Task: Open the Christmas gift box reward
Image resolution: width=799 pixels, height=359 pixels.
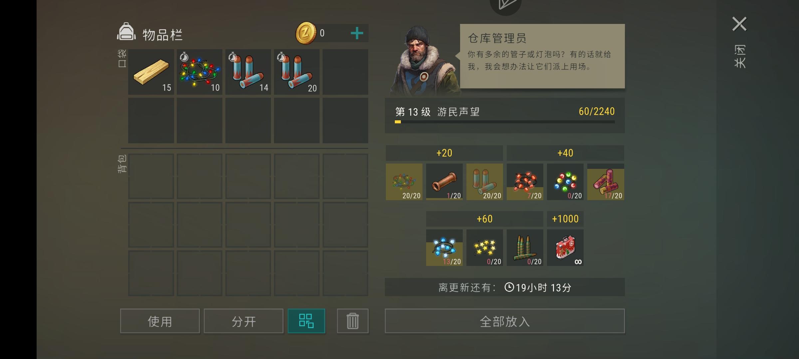Action: tap(565, 248)
